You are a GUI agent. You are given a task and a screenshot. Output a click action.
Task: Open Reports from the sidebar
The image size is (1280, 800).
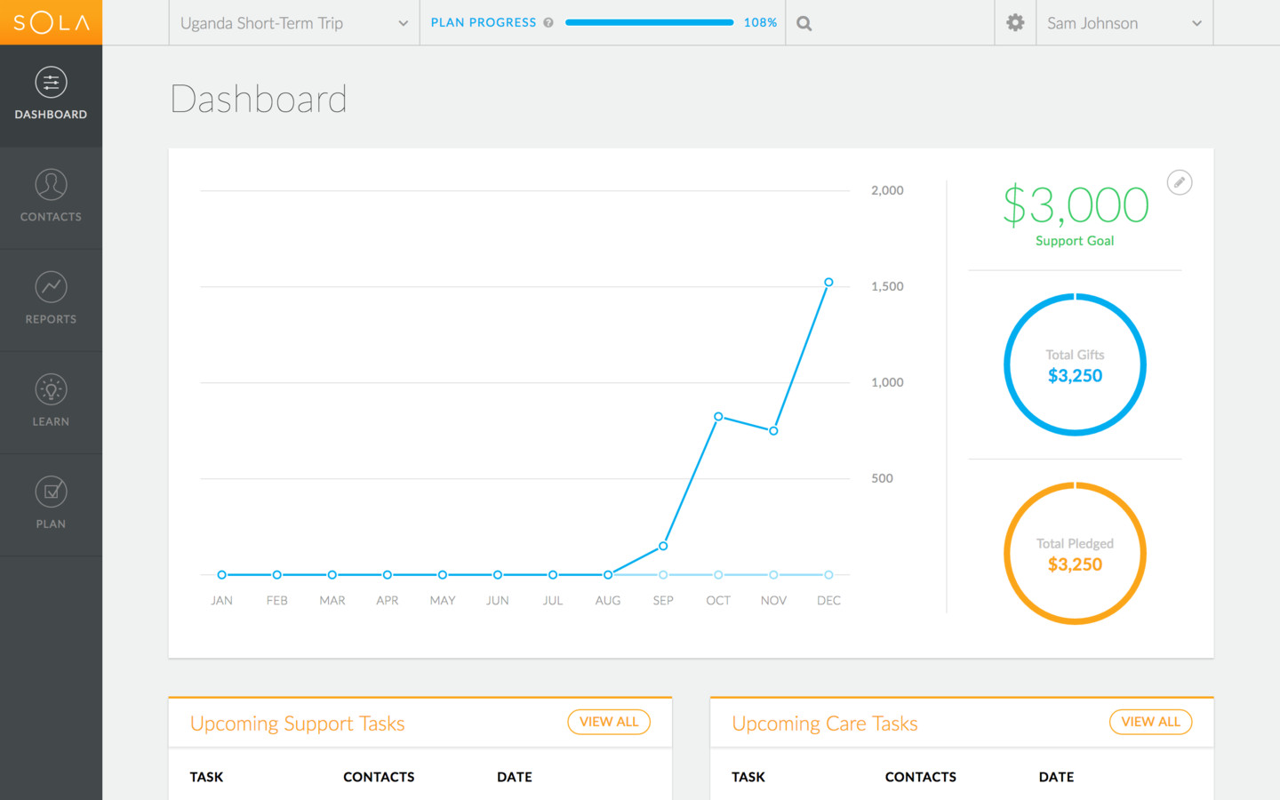tap(51, 287)
